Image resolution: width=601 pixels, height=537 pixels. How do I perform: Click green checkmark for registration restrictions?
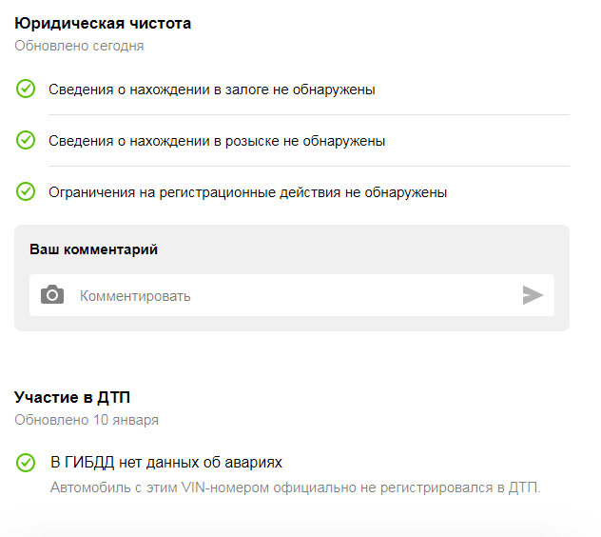(x=26, y=191)
